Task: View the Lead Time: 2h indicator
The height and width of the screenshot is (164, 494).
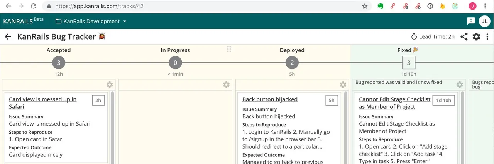Action: click(x=433, y=37)
